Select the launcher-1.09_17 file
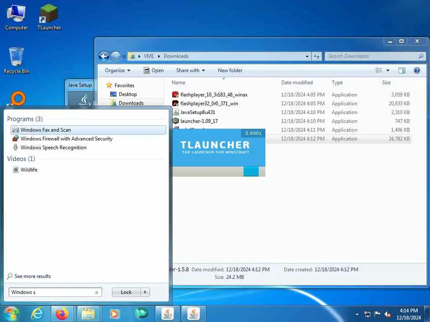Screen dimensions: 430x322 199,121
